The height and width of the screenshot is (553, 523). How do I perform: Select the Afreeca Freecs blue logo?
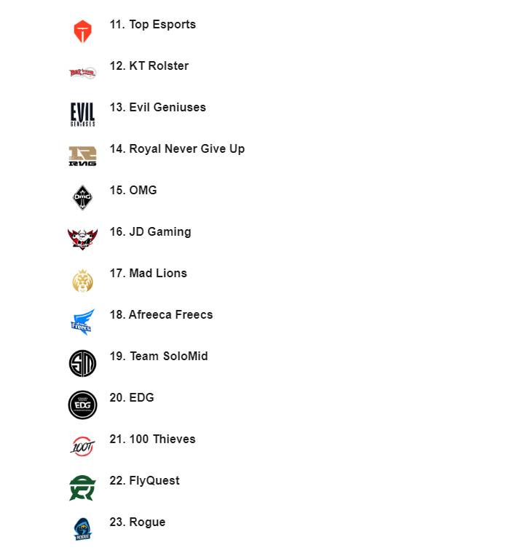[x=82, y=322]
